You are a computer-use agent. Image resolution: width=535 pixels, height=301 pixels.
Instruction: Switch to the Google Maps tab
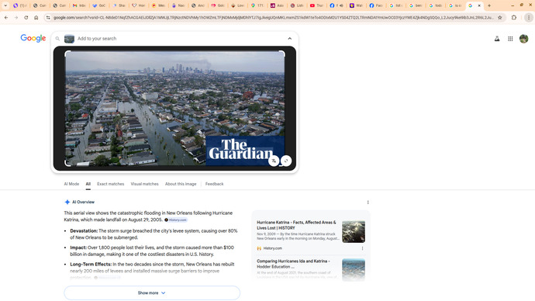(x=257, y=5)
